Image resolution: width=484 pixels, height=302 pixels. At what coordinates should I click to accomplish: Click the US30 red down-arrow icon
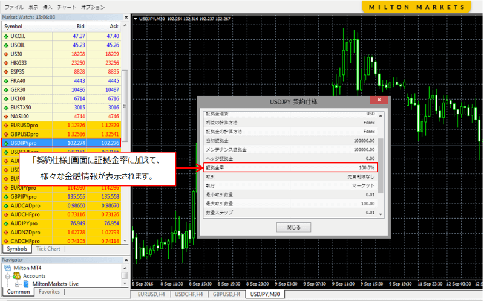pyautogui.click(x=6, y=54)
